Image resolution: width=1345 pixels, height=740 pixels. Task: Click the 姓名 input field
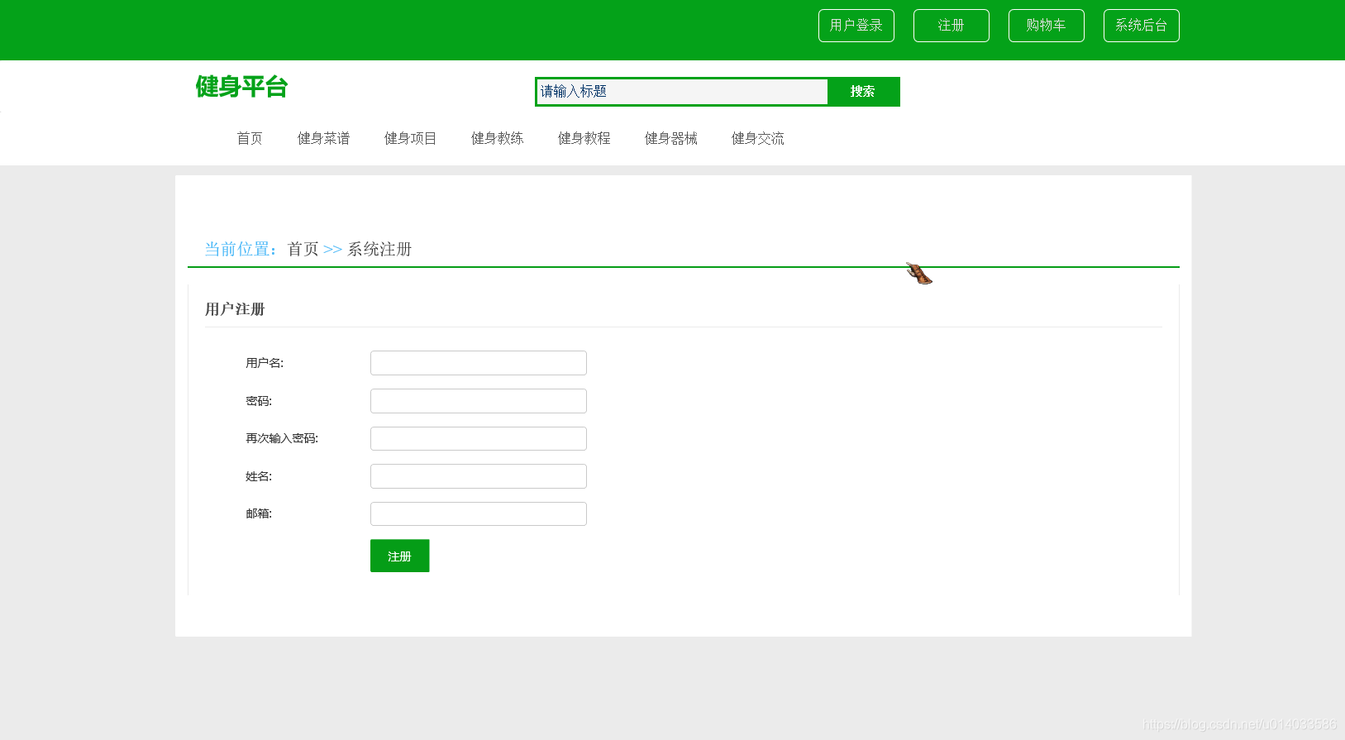479,476
